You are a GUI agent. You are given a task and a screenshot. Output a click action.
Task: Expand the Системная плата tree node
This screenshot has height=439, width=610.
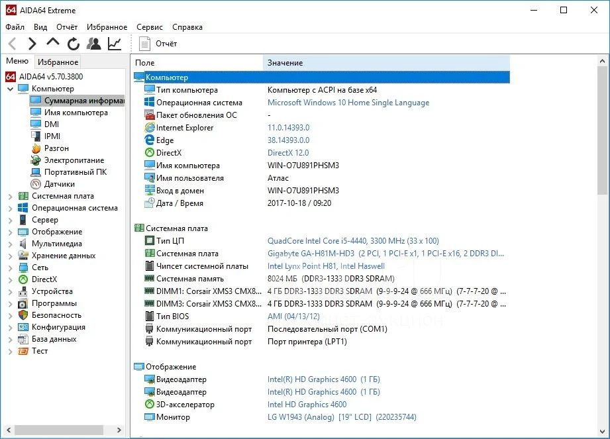click(x=11, y=197)
